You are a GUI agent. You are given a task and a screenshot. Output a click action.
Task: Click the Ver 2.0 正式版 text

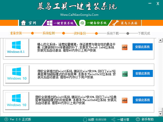(21, 119)
